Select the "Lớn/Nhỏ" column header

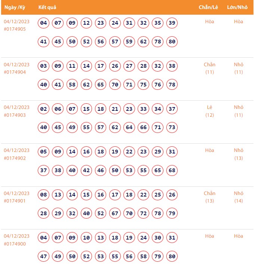(x=237, y=8)
